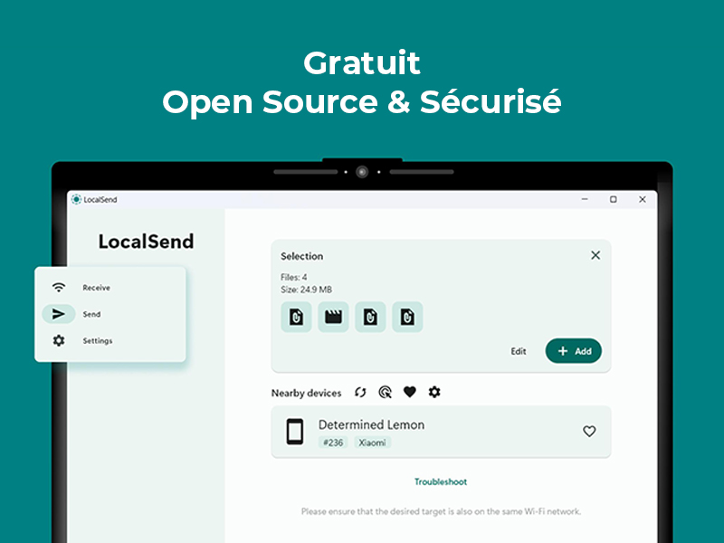Click the Add button to add files
724x543 pixels.
tap(573, 351)
